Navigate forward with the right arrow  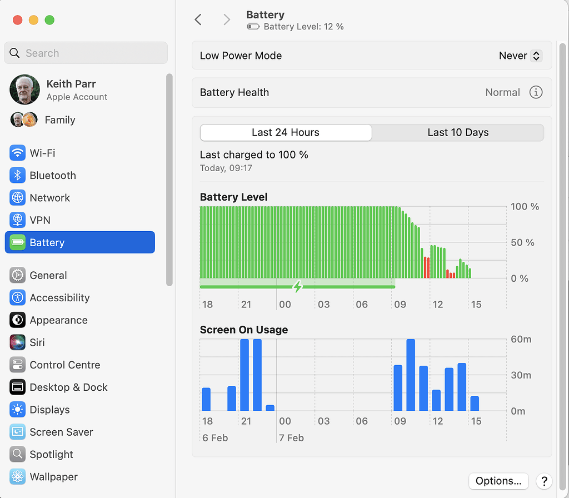click(227, 19)
